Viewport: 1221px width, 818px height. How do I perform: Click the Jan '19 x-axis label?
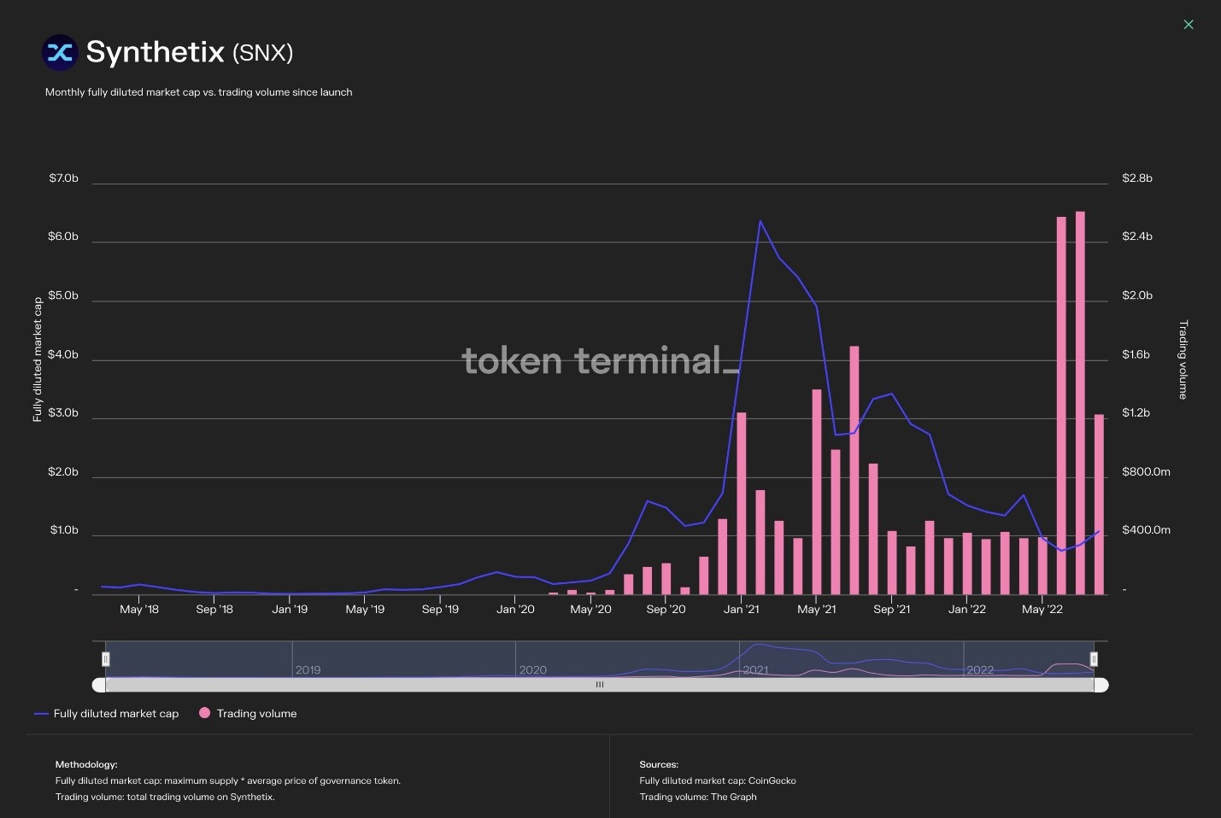coord(290,610)
